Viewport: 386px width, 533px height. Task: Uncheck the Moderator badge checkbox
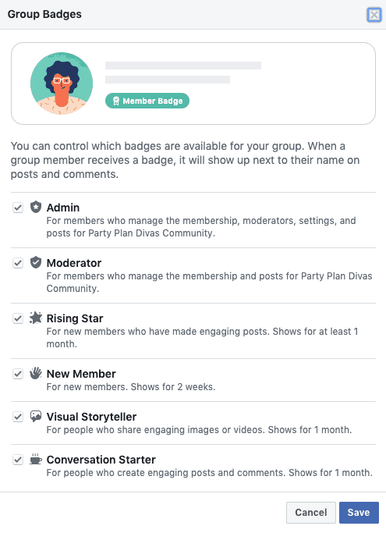point(18,263)
